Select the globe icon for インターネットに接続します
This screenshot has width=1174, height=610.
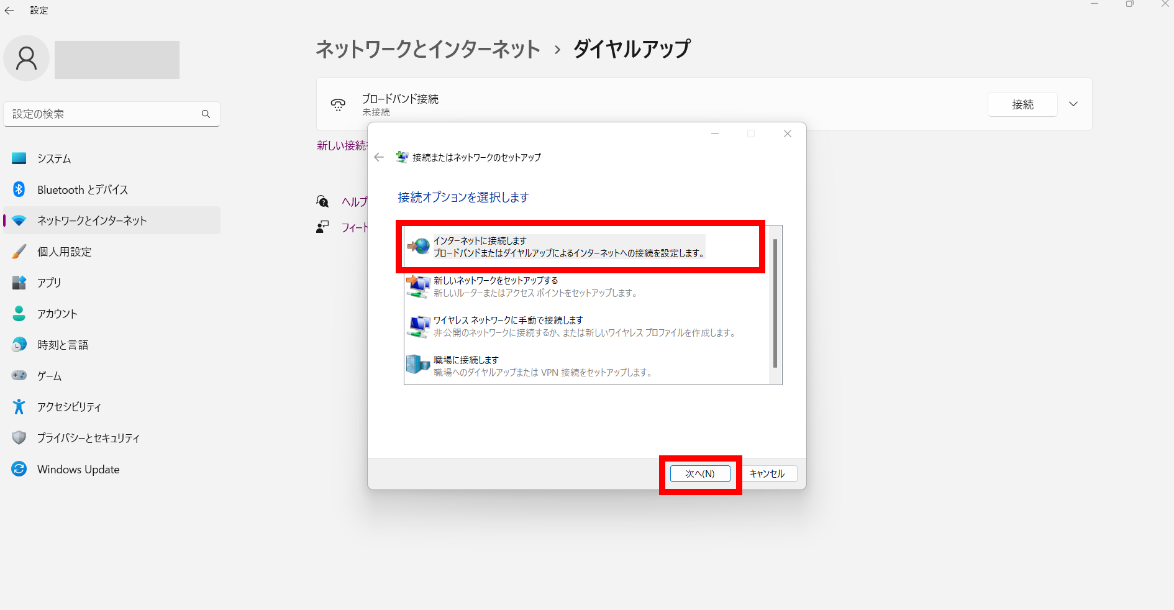pyautogui.click(x=418, y=247)
